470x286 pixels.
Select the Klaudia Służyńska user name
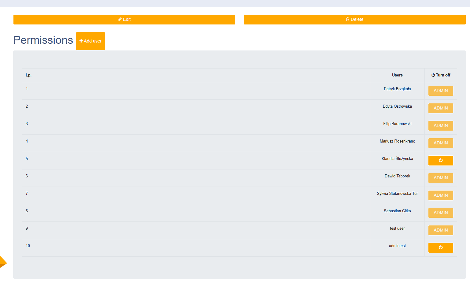coord(397,159)
